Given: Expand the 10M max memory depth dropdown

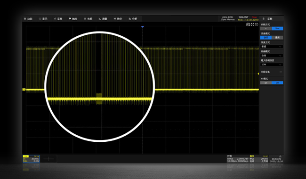Looking at the screenshot, I should point(272,65).
